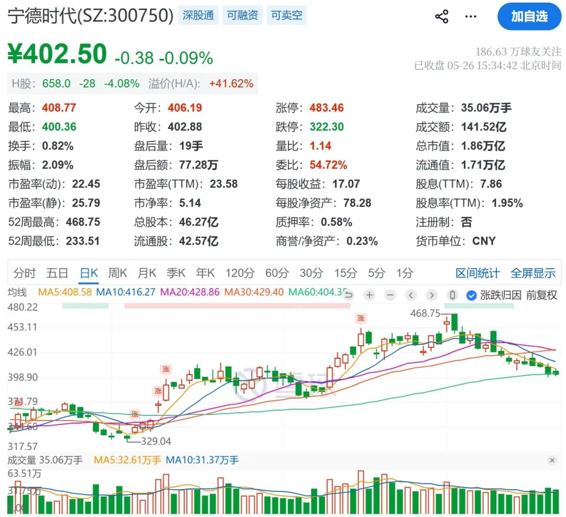Image resolution: width=566 pixels, height=517 pixels.
Task: Click the 468.75 high label on chart
Action: click(x=425, y=313)
